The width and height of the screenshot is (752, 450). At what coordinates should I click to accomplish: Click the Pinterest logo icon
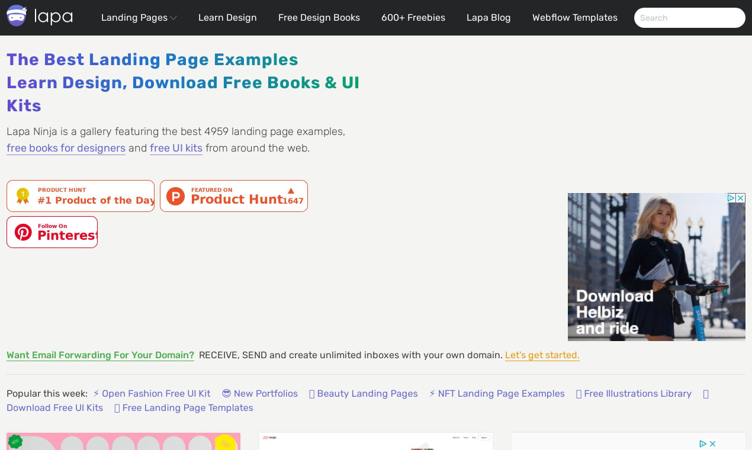(x=23, y=232)
